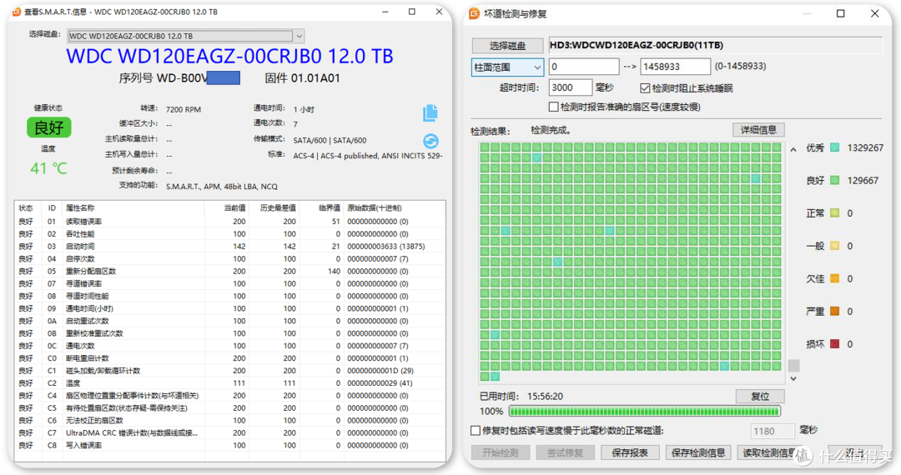
Task: Click the 读取检测信息 button
Action: [x=769, y=452]
